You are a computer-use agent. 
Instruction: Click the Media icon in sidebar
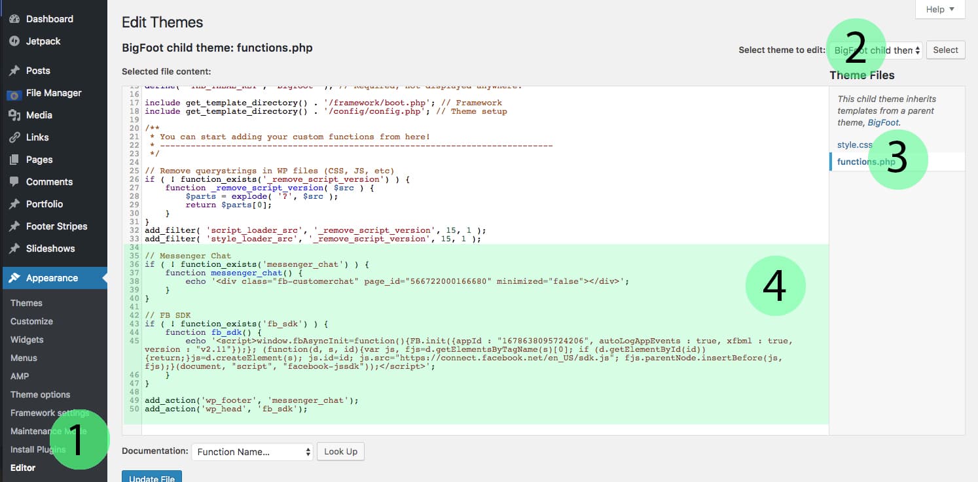click(14, 115)
